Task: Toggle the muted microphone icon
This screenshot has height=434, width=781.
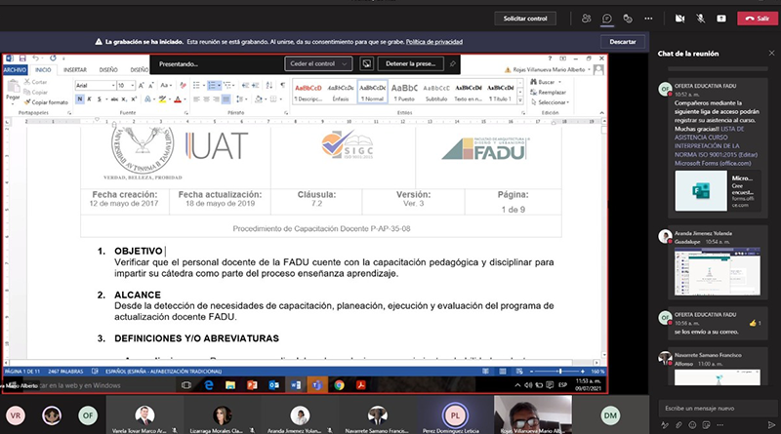Action: pyautogui.click(x=700, y=19)
